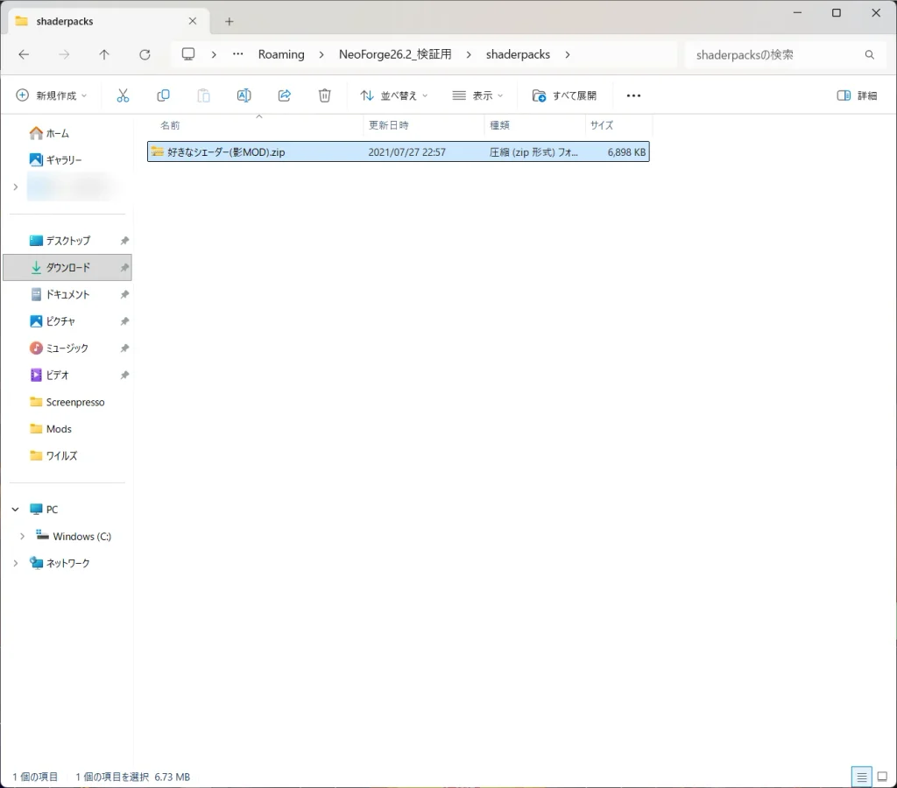The image size is (897, 788).
Task: Open ホーム in the sidebar
Action: [57, 133]
